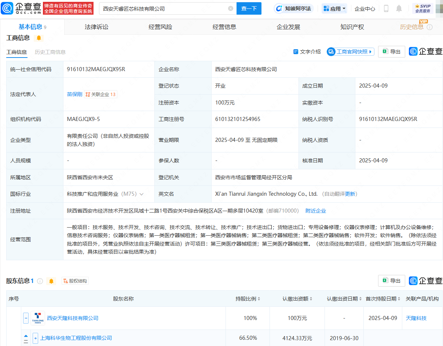The height and width of the screenshot is (346, 443).
Task: Export 工商信息 with the 导出 button
Action: point(392,52)
